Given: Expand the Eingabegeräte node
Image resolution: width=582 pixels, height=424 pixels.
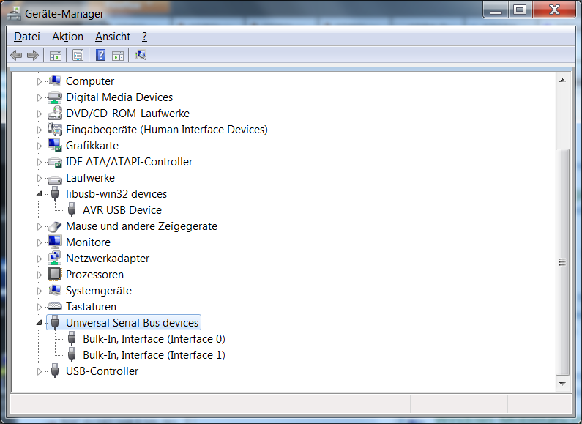Looking at the screenshot, I should point(40,130).
